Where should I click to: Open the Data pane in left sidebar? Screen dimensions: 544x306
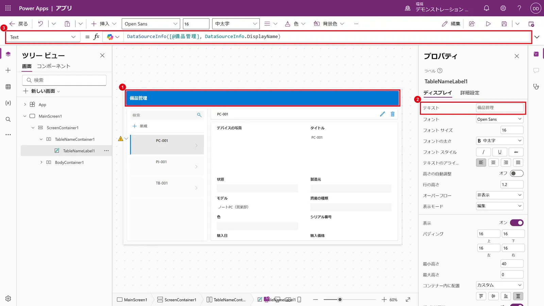click(x=8, y=87)
